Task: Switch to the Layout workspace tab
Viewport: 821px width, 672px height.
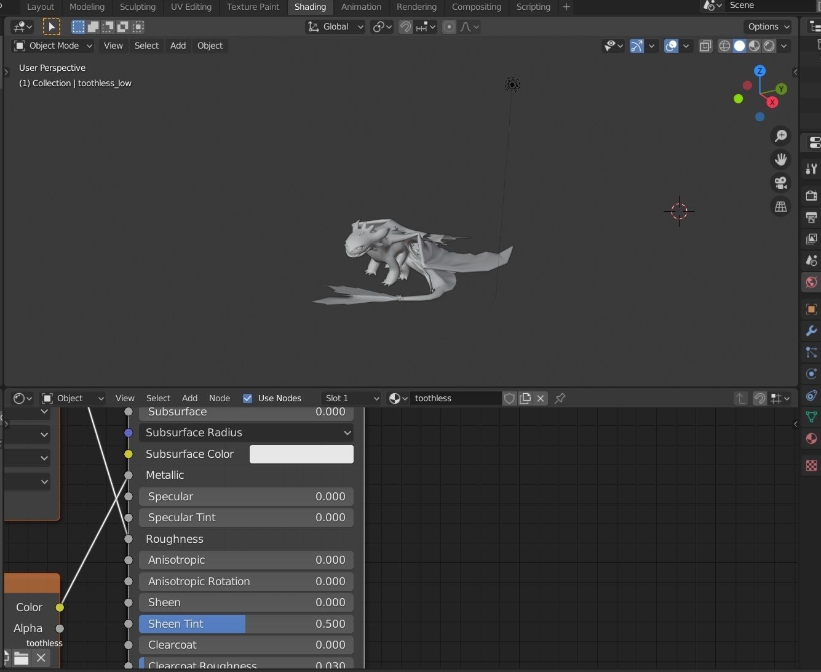Action: point(41,7)
